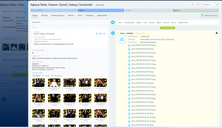Set stage to В работе
Image resolution: width=222 pixels, height=128 pixels.
101,10
